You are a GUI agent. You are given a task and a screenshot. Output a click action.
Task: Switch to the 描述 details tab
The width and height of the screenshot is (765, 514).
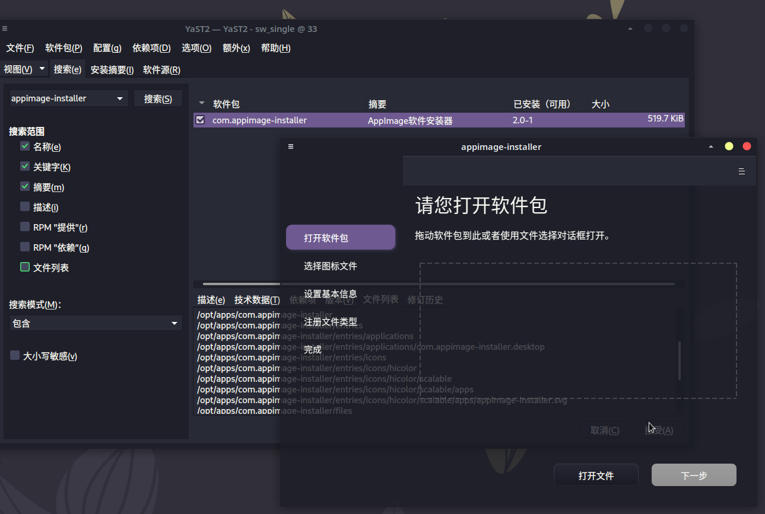point(211,300)
